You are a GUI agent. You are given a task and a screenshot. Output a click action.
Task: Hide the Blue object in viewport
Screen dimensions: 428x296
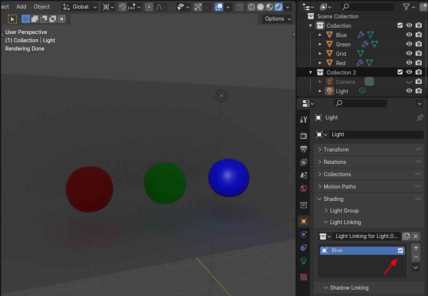(409, 34)
